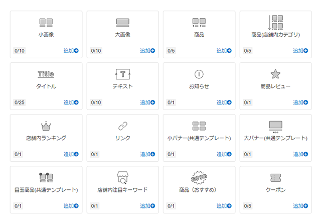Add a 小画像 part via 追加
This screenshot has width=321, height=222.
pos(71,51)
